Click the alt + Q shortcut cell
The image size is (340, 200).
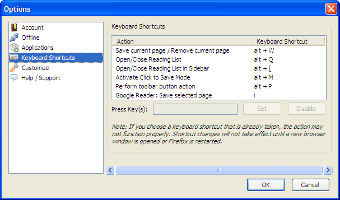[263, 59]
